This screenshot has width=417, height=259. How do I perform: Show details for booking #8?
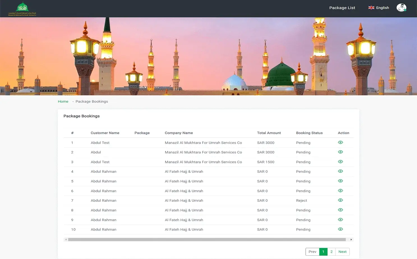pos(340,210)
